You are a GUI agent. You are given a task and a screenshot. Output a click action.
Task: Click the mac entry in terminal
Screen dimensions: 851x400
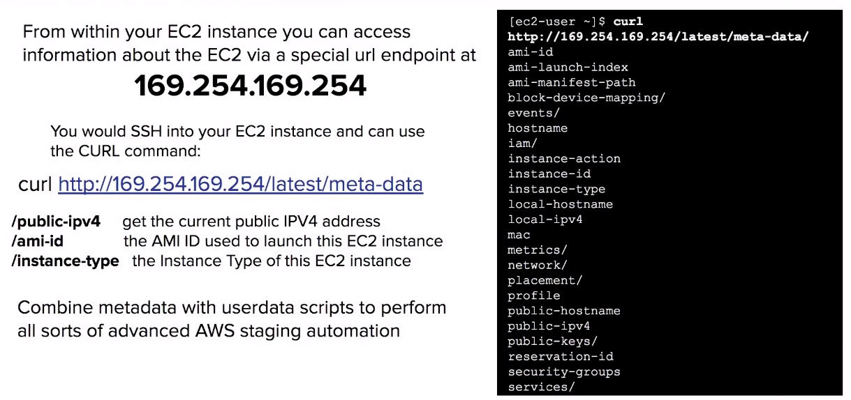coord(519,235)
